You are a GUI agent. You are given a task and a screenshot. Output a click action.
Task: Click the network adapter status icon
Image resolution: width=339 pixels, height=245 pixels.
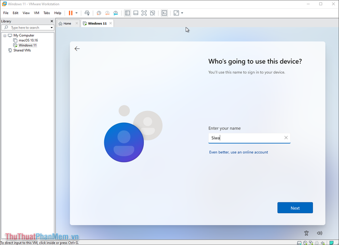(x=311, y=243)
